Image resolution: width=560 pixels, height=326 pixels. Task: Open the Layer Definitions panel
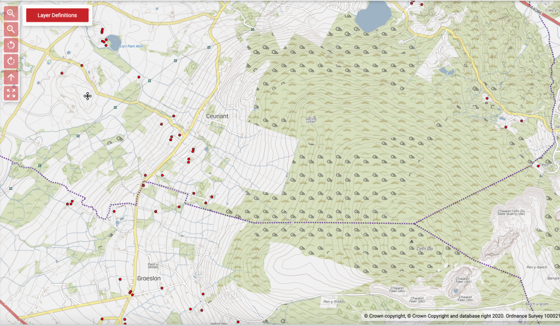pyautogui.click(x=57, y=15)
